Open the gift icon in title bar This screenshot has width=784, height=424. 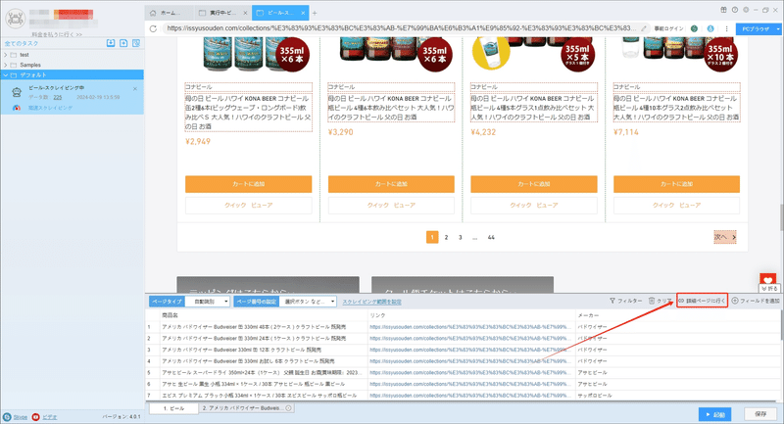(x=723, y=10)
